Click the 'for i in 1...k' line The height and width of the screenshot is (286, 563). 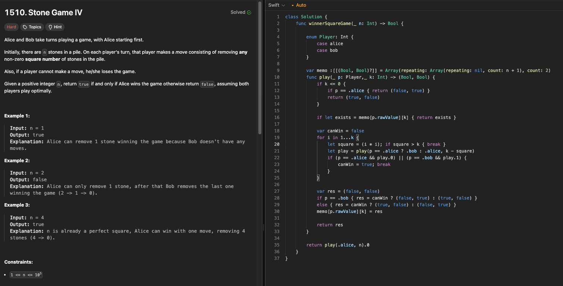338,138
